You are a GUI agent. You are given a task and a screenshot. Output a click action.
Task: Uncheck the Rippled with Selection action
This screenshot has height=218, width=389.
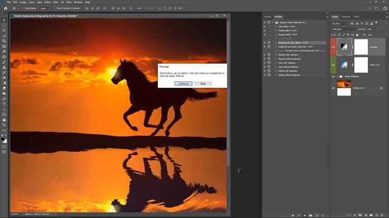[265, 55]
